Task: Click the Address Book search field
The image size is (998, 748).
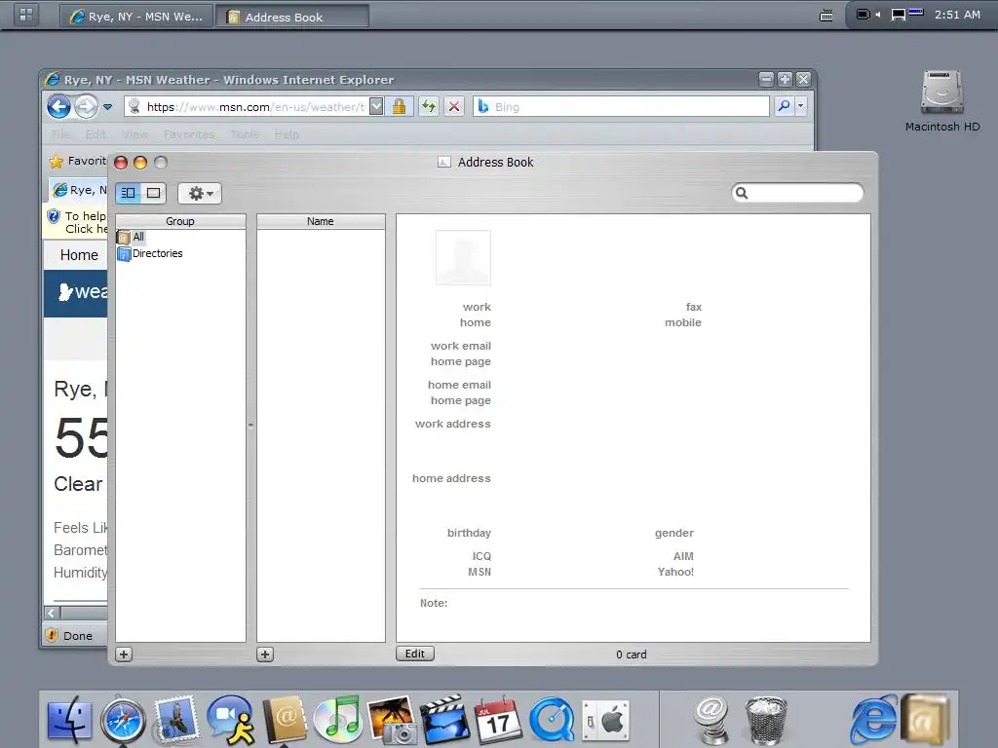Action: tap(797, 193)
